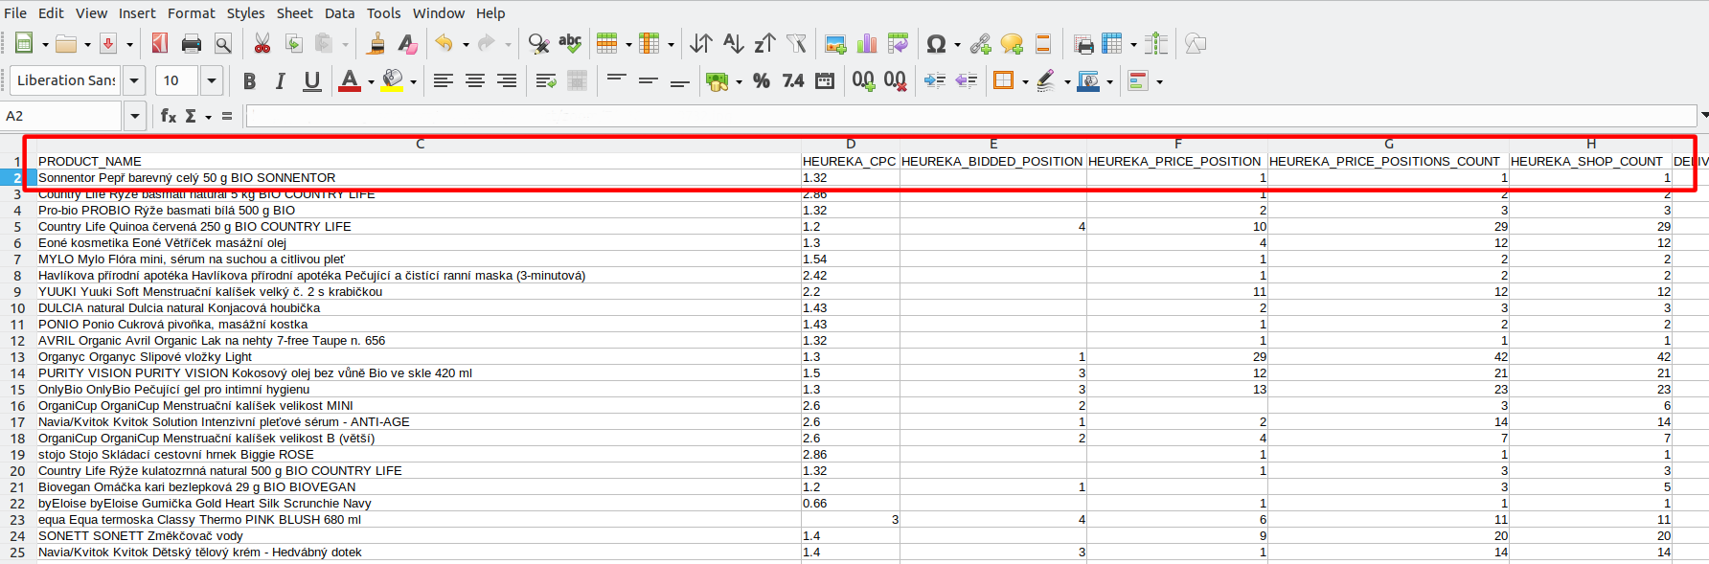The height and width of the screenshot is (564, 1709).
Task: Open the font color dropdown arrow
Action: click(371, 82)
